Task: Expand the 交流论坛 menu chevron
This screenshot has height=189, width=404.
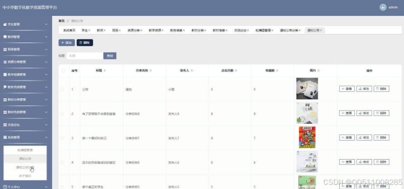Action: [46, 125]
